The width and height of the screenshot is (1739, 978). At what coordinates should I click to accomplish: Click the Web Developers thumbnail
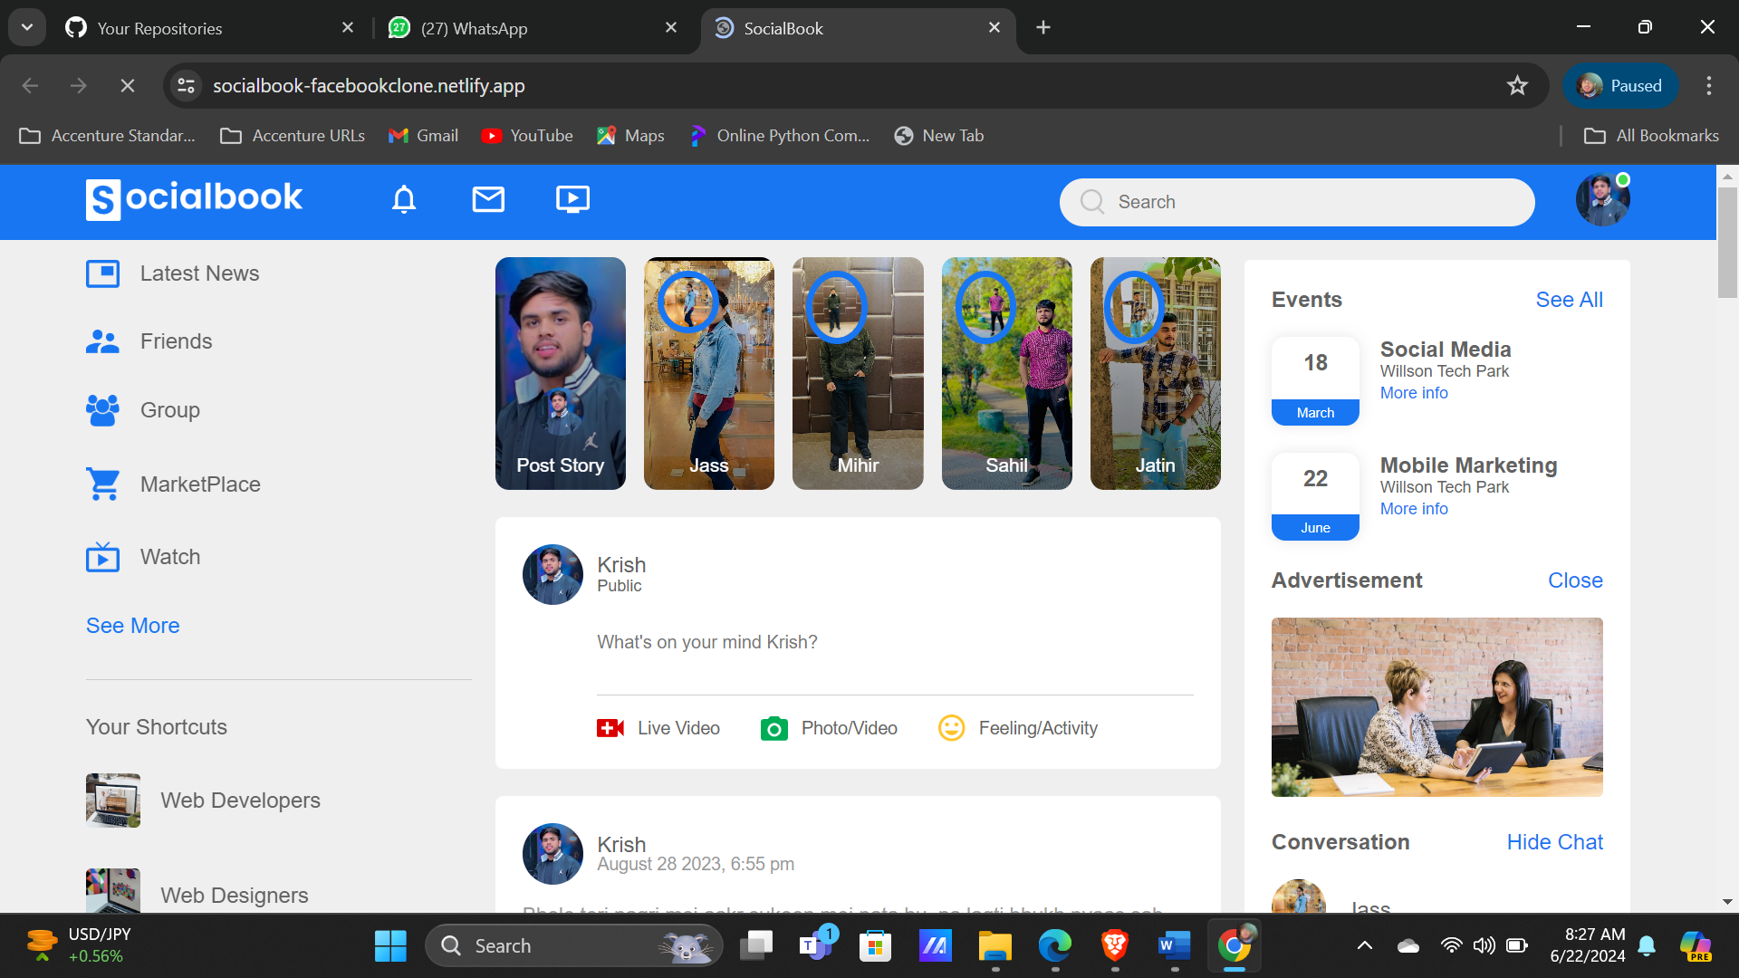(x=113, y=801)
